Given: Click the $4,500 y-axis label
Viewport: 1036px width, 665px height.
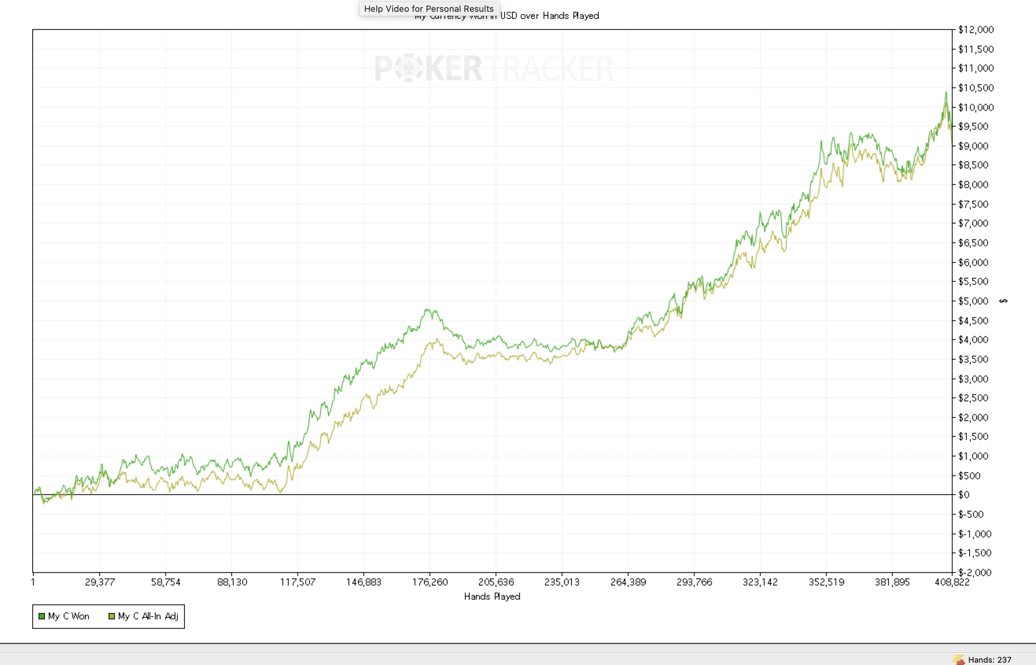Looking at the screenshot, I should pyautogui.click(x=973, y=320).
